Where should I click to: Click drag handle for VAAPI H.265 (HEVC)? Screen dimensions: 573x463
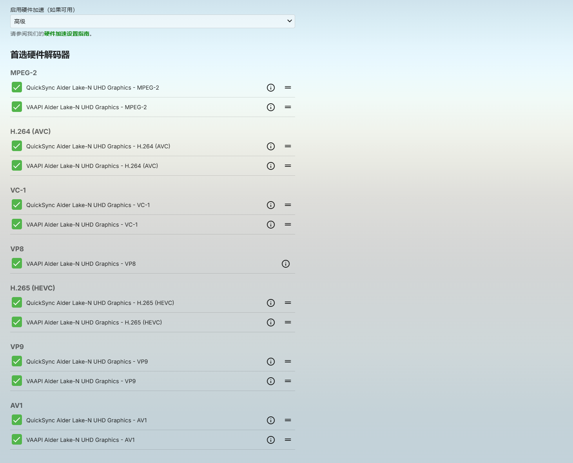tap(288, 322)
